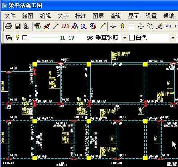
Task: Open the 标注 menu
Action: (x=81, y=16)
